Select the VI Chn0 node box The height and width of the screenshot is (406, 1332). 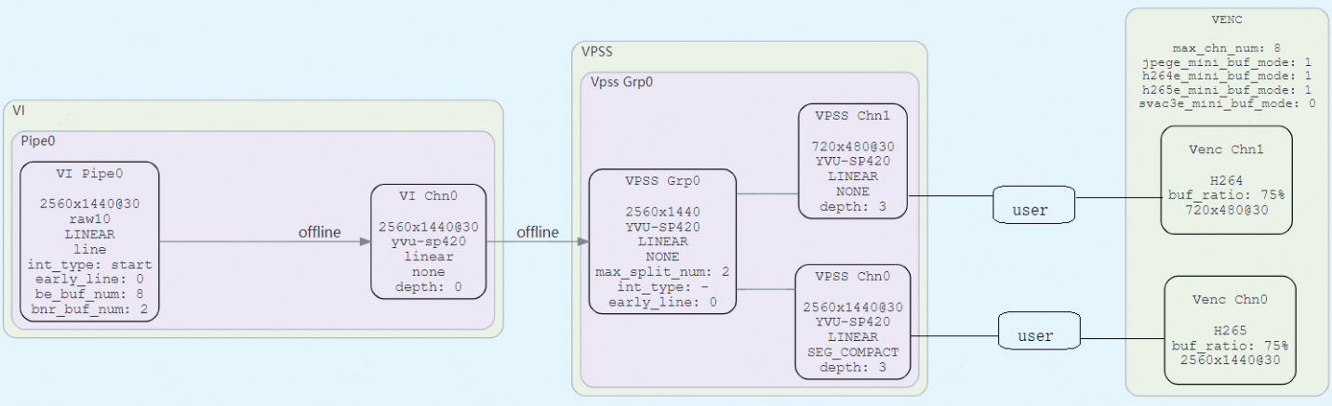pyautogui.click(x=429, y=242)
